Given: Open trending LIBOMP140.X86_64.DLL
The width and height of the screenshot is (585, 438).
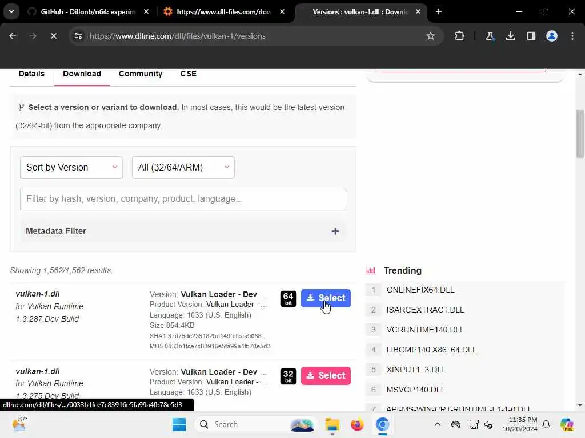Looking at the screenshot, I should [432, 350].
